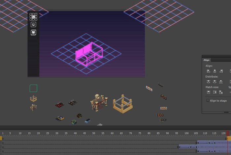This screenshot has height=155, width=231.
Task: Click the Match height icon
Action: (x=214, y=92)
